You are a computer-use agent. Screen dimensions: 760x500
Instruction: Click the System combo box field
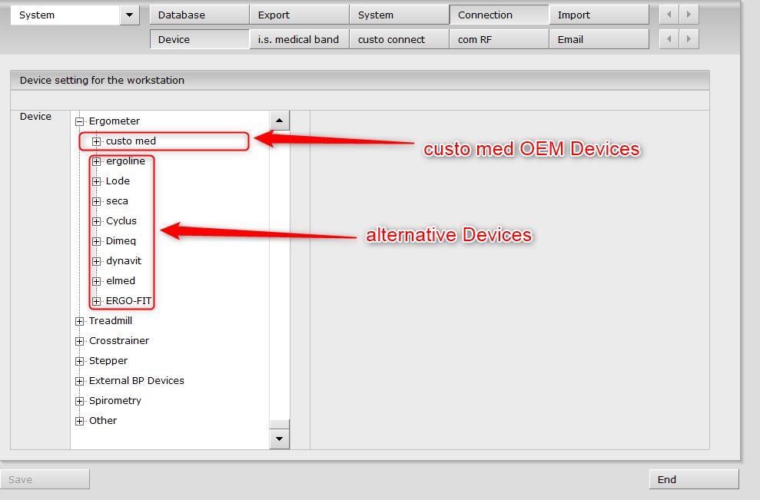[x=65, y=15]
